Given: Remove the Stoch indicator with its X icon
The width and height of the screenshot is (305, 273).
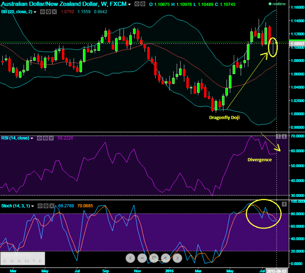Looking at the screenshot, I should click(x=52, y=206).
